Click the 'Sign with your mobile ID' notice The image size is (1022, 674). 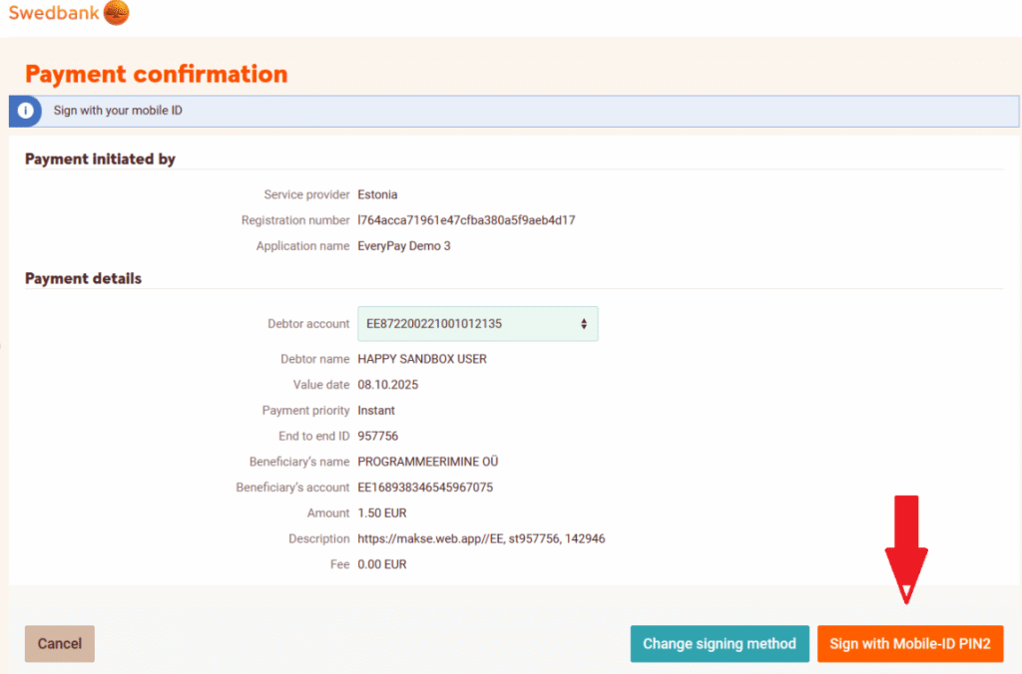(118, 111)
